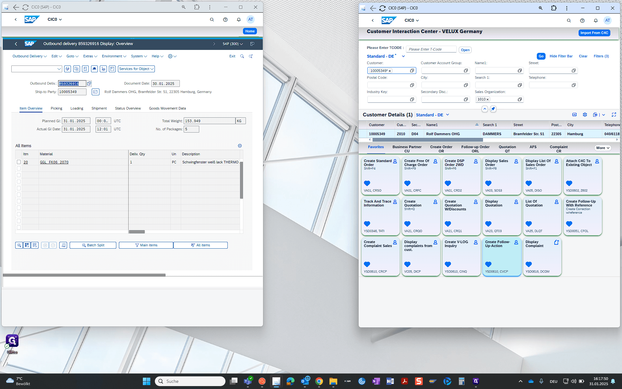Click the Exit link in the delivery window
This screenshot has width=622, height=389.
pyautogui.click(x=232, y=56)
